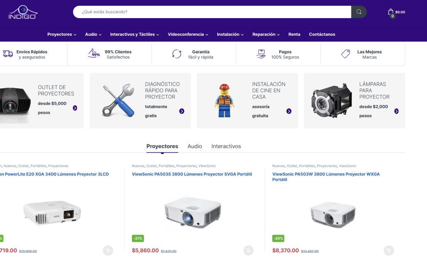Open the Renta page
Image resolution: width=427 pixels, height=276 pixels.
(294, 34)
